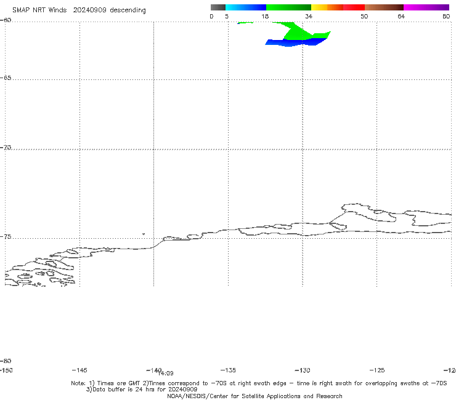Click the Data buffer is 24 hrs note
The image size is (456, 400).
[x=142, y=390]
